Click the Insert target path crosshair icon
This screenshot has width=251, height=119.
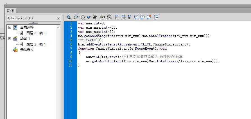[x=83, y=17]
